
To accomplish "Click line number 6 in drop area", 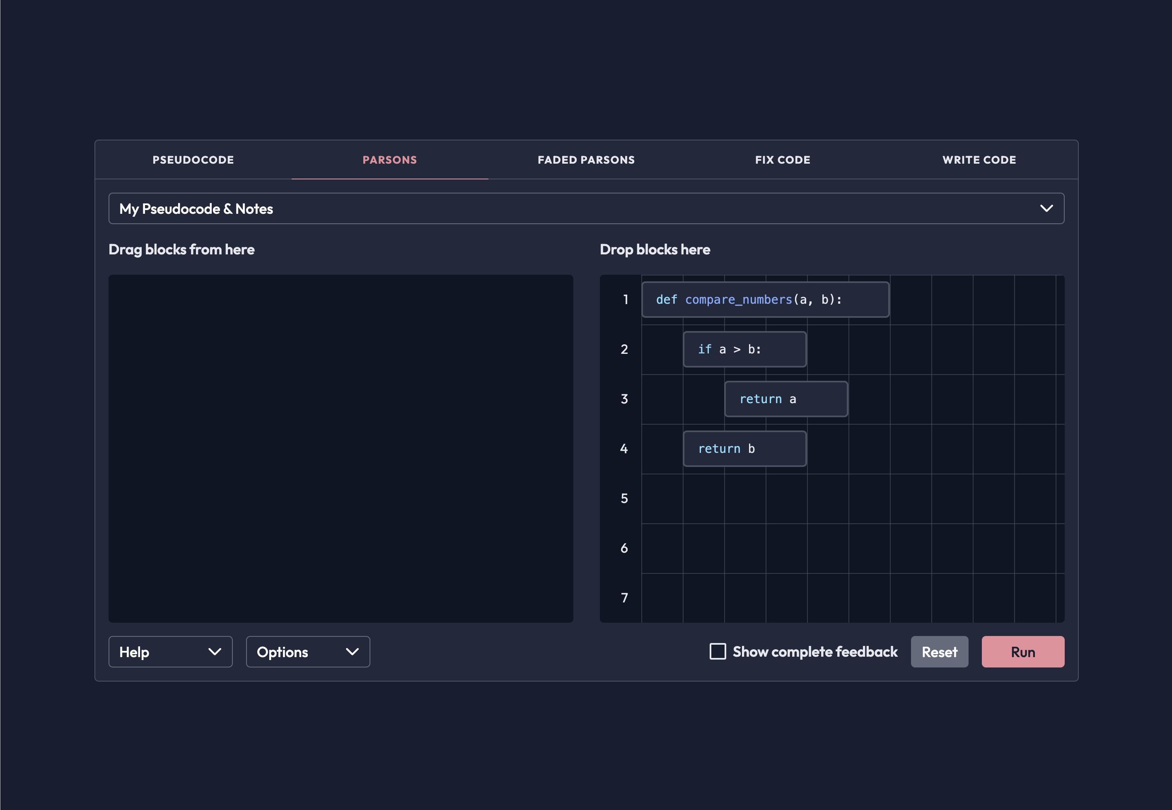I will pos(624,548).
